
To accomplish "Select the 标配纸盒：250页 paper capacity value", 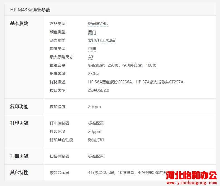I will tap(103, 65).
